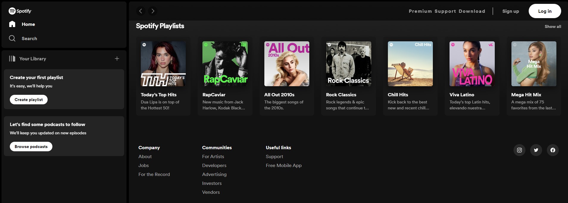Click 'New music from Jack Harlow' description
Image resolution: width=568 pixels, height=203 pixels.
click(224, 105)
